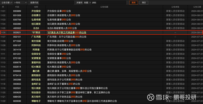203x104 pixels.
Task: Click row number 1115
Action: coord(3,71)
